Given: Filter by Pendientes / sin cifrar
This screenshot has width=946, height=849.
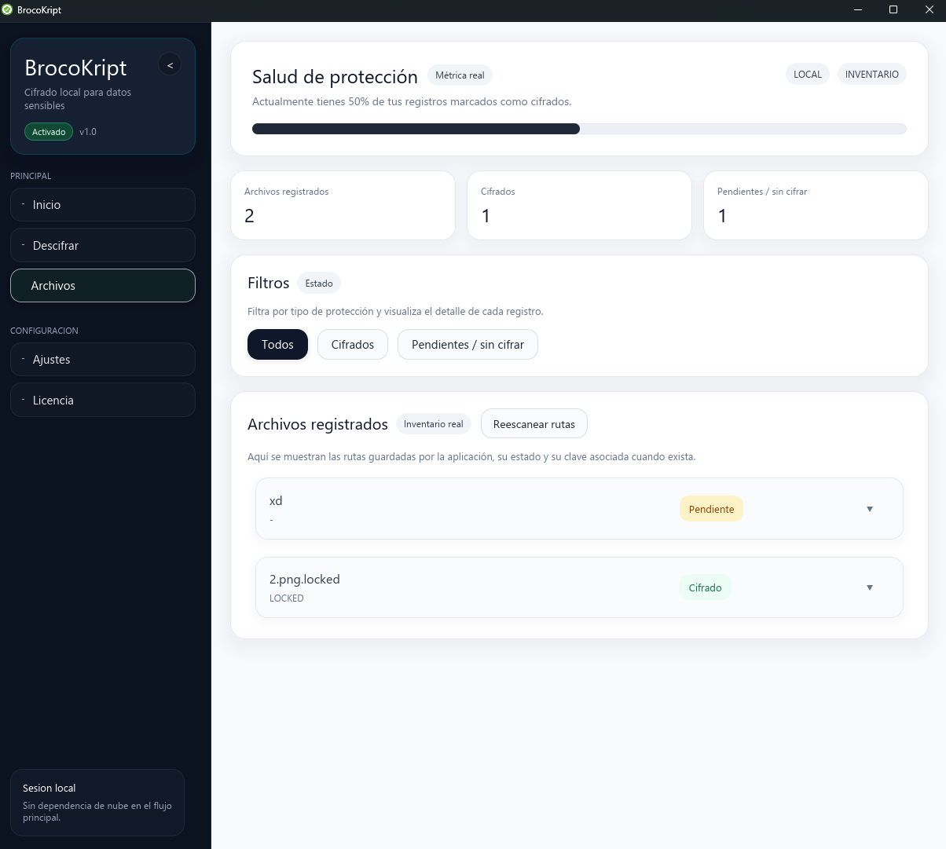Looking at the screenshot, I should [467, 345].
